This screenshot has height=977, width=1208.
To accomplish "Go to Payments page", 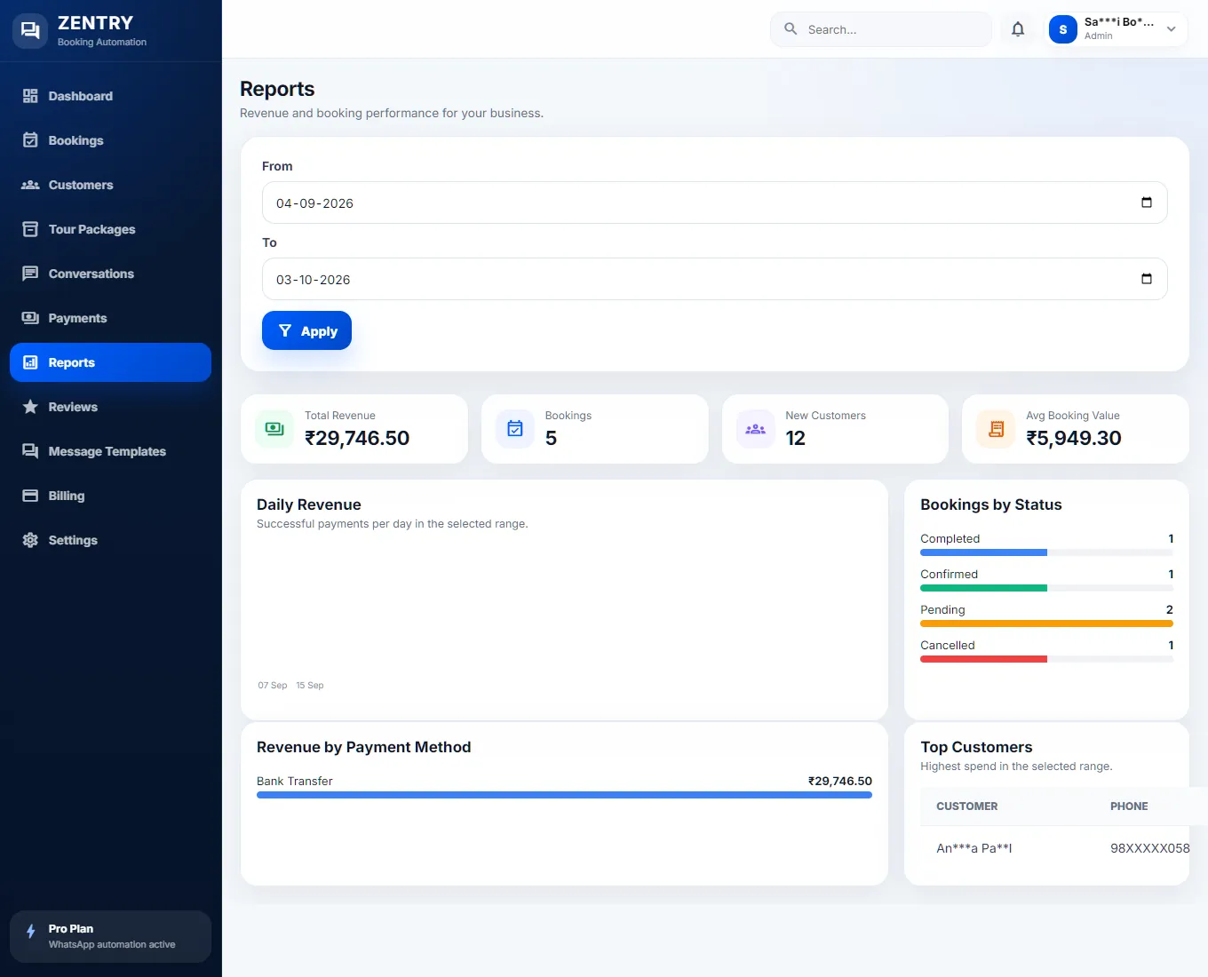I will coord(110,318).
